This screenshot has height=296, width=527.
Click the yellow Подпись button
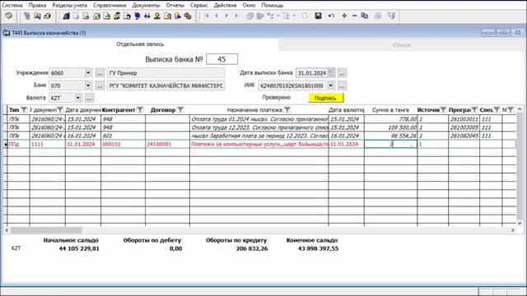coord(326,98)
